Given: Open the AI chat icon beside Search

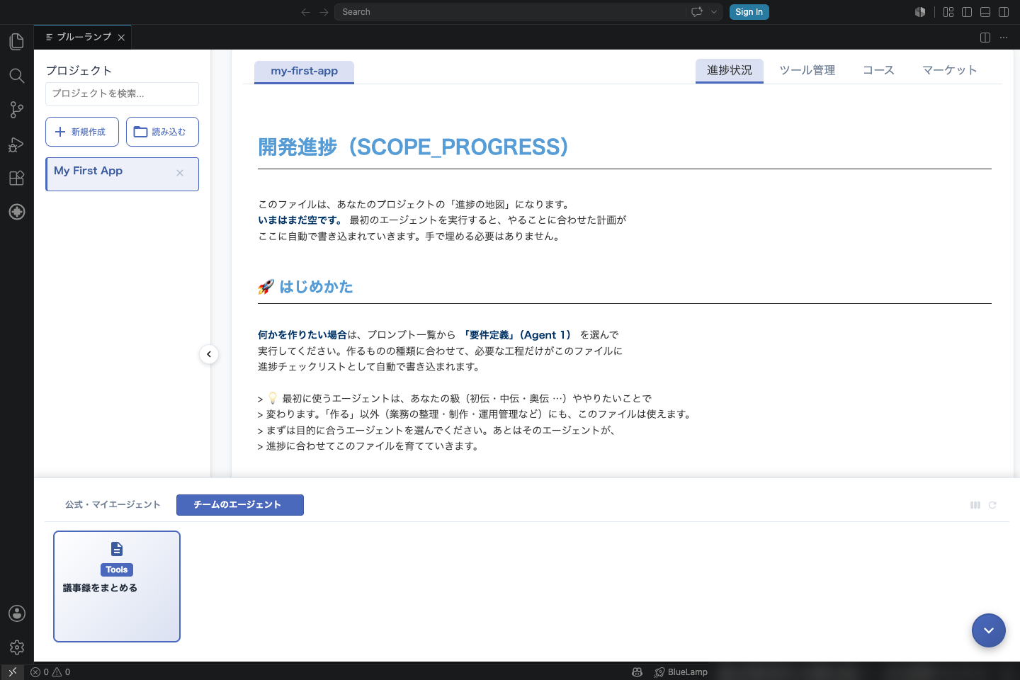Looking at the screenshot, I should 697,12.
